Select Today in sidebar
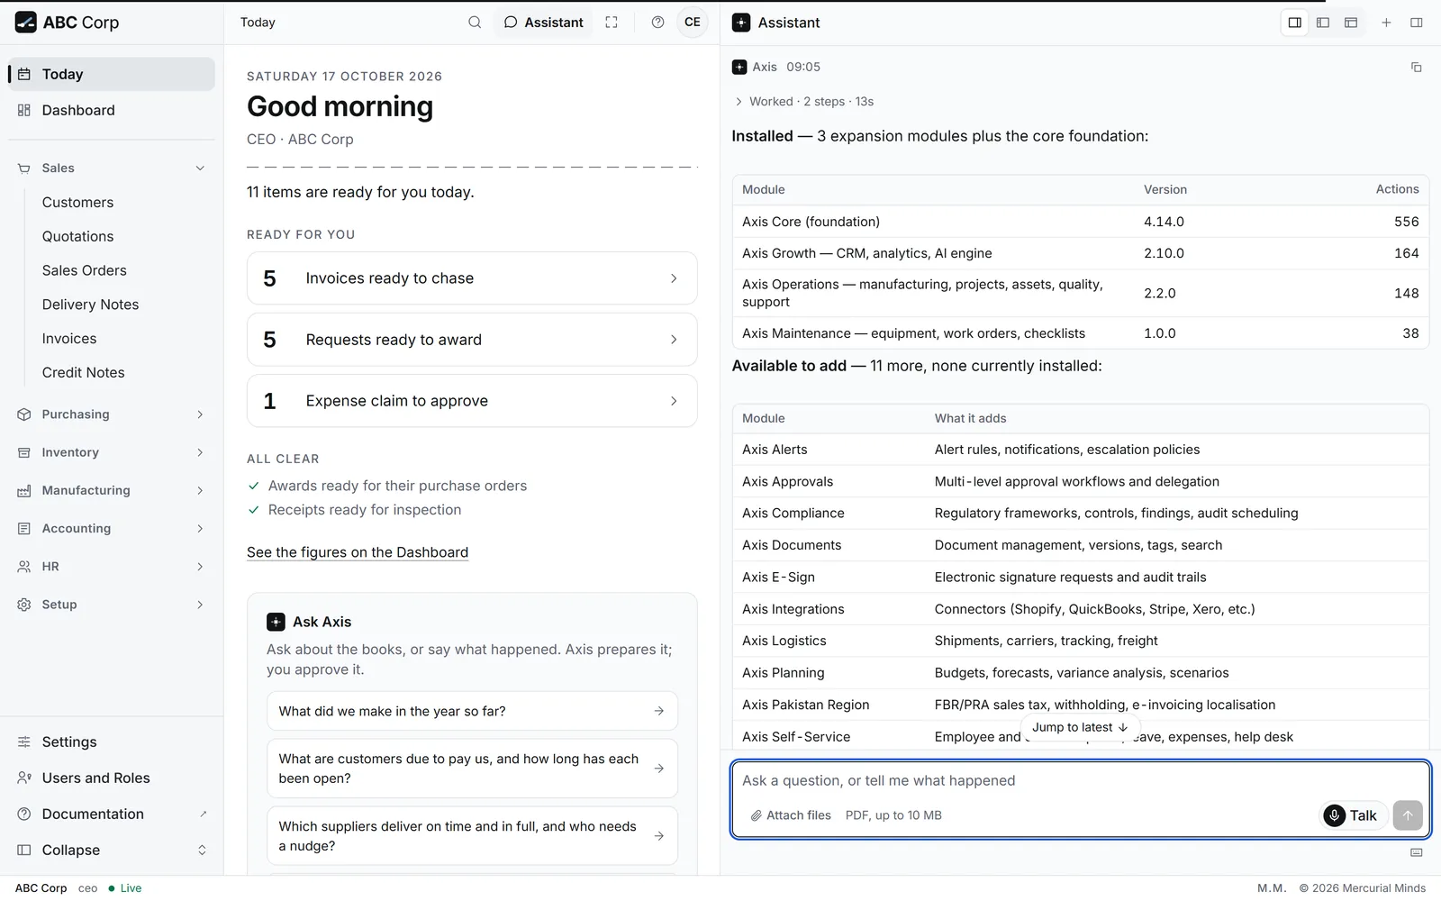The height and width of the screenshot is (901, 1441). 112,74
